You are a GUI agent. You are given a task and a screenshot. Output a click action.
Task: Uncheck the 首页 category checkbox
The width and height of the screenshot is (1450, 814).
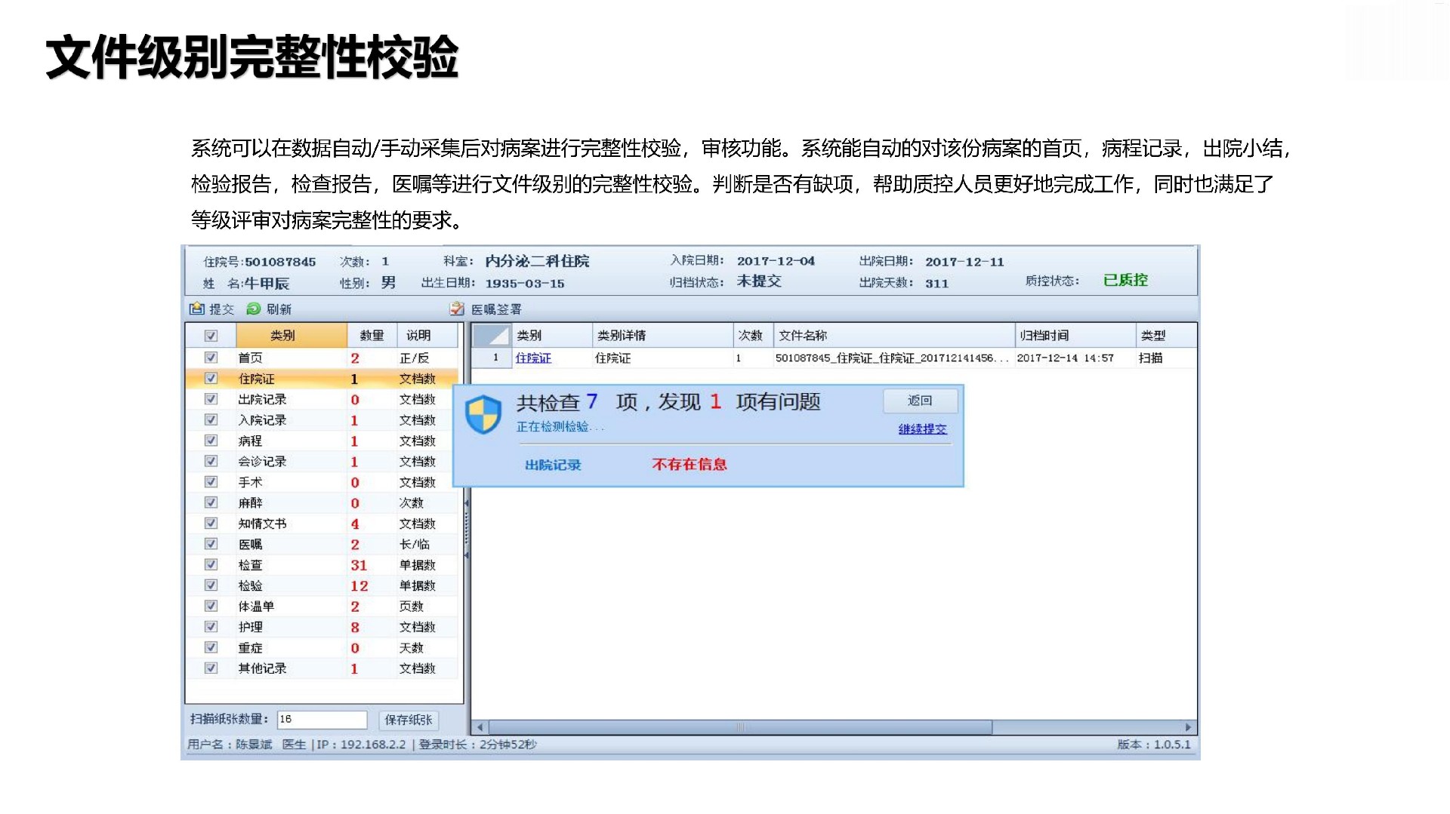(211, 358)
